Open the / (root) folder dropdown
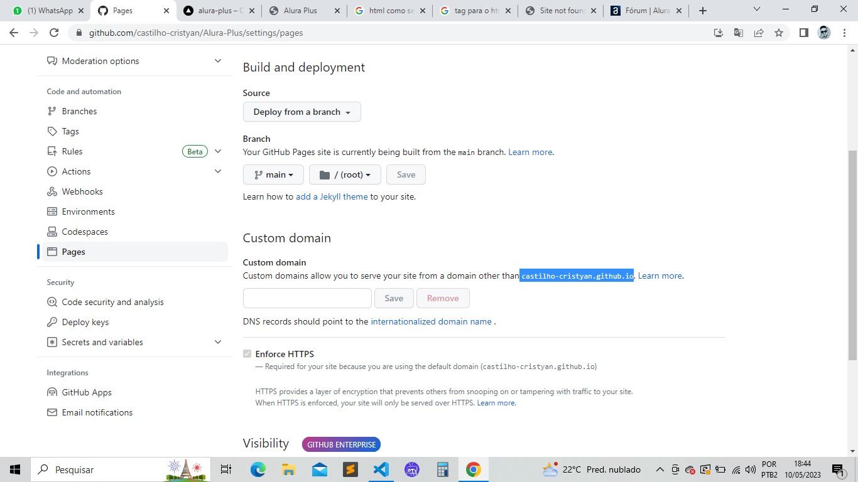 [x=345, y=174]
